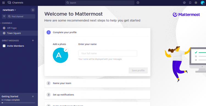The width and height of the screenshot is (206, 106).
Task: Expand step 3 Set up notifications
Action: [97, 95]
